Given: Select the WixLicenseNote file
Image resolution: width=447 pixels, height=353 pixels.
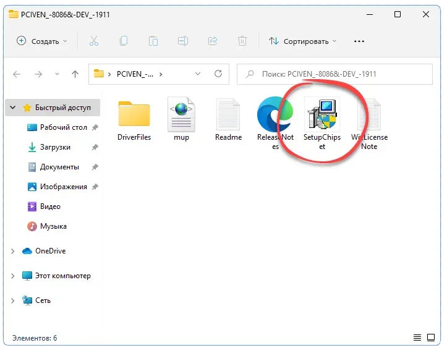Looking at the screenshot, I should point(369,124).
